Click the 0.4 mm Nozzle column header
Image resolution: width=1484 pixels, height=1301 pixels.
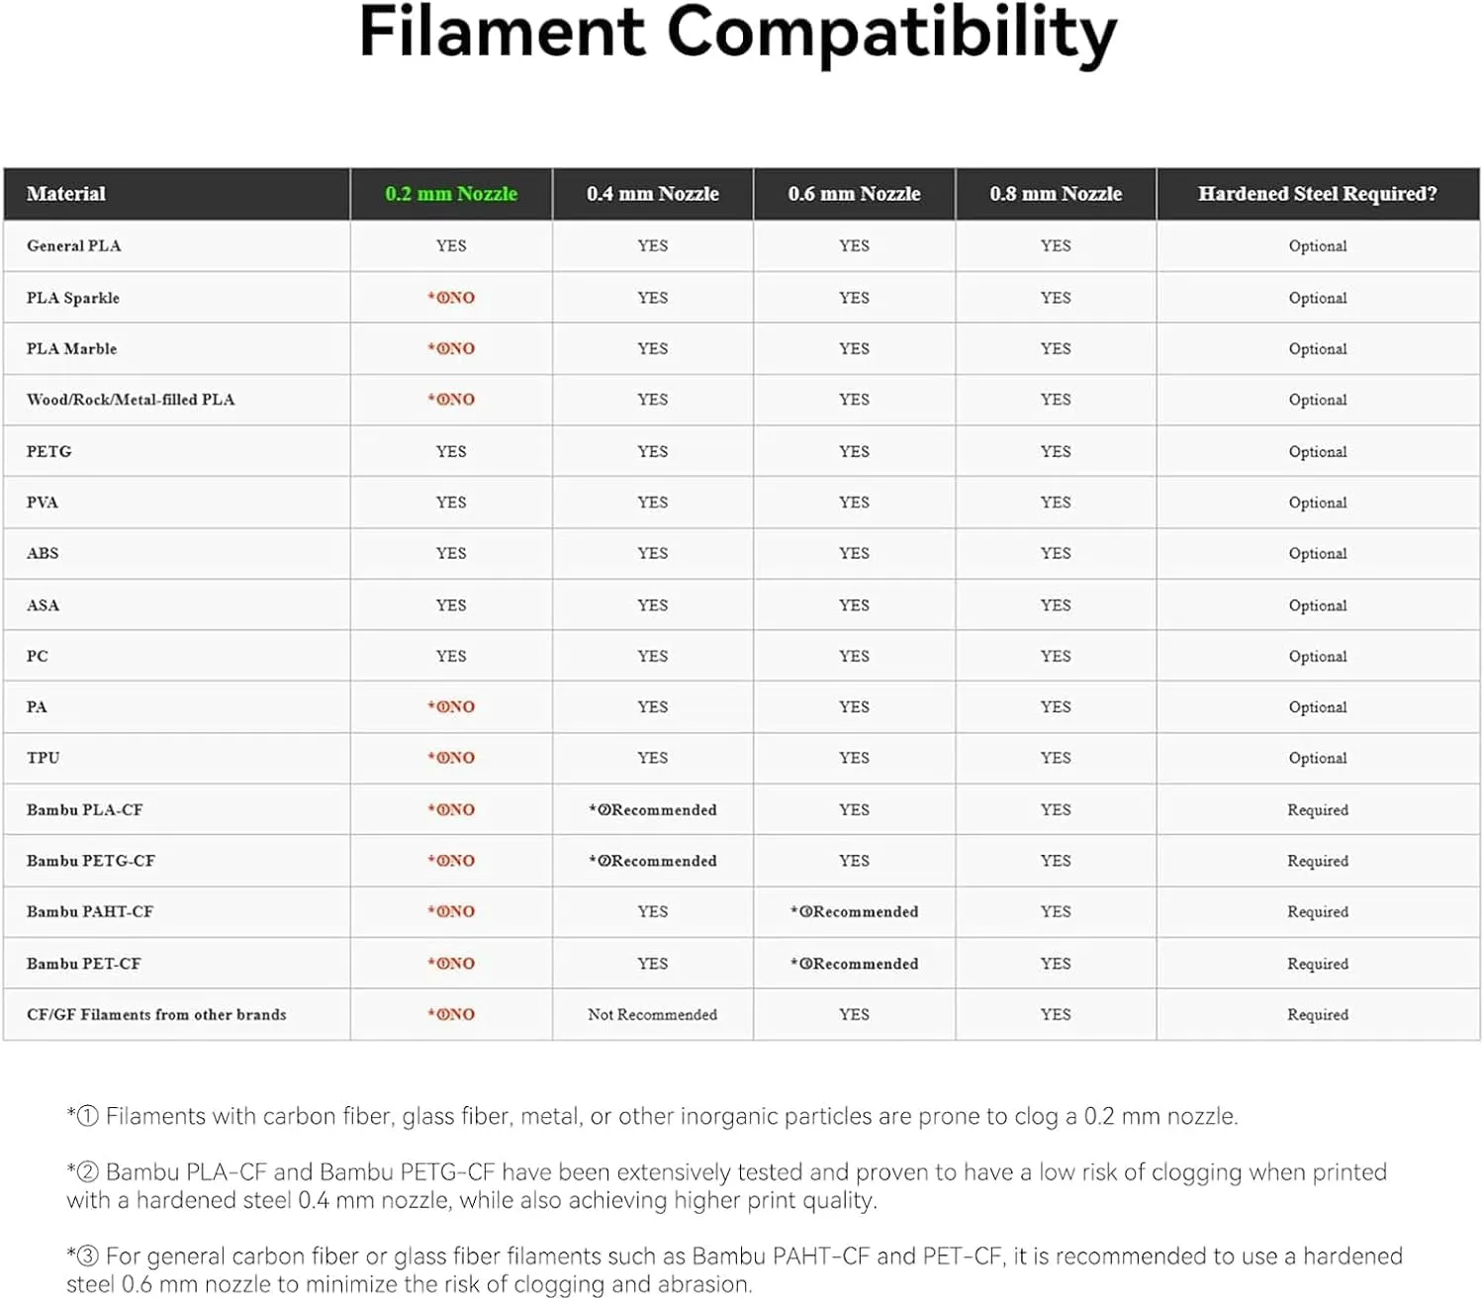coord(652,194)
